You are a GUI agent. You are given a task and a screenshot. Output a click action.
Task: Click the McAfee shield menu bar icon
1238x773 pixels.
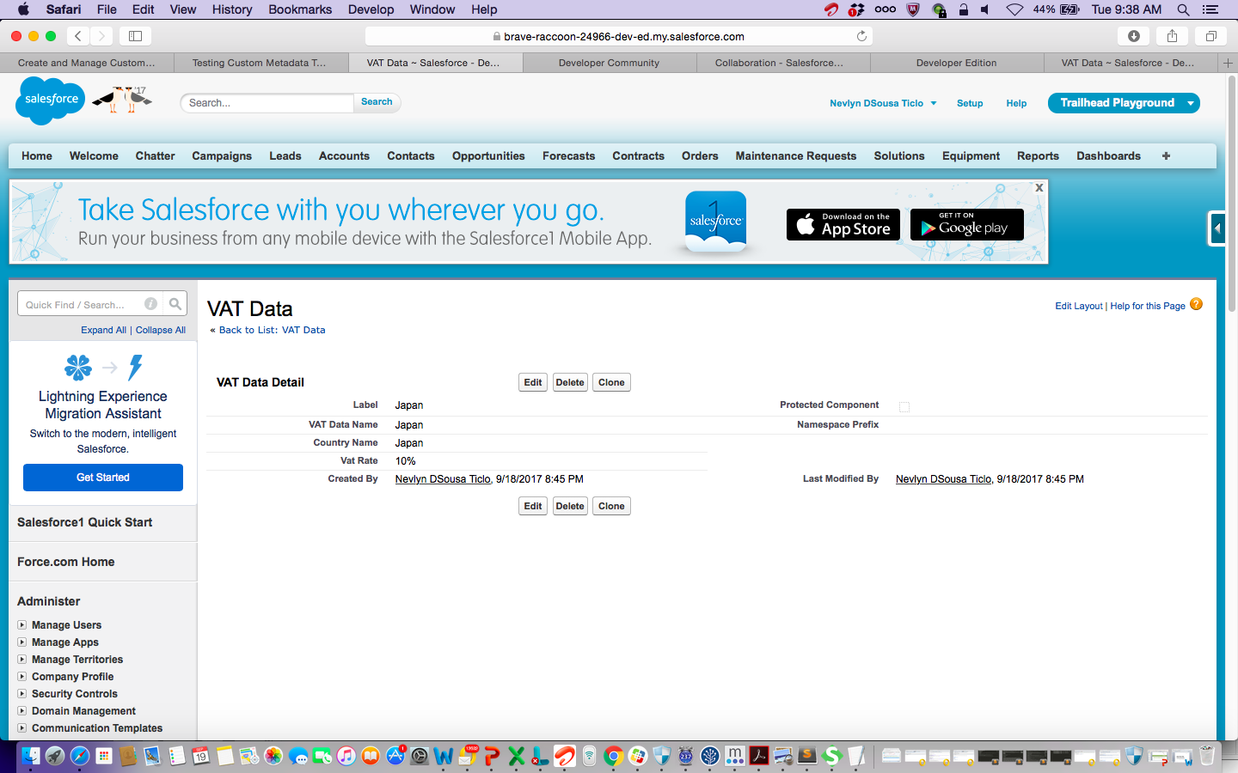point(913,9)
